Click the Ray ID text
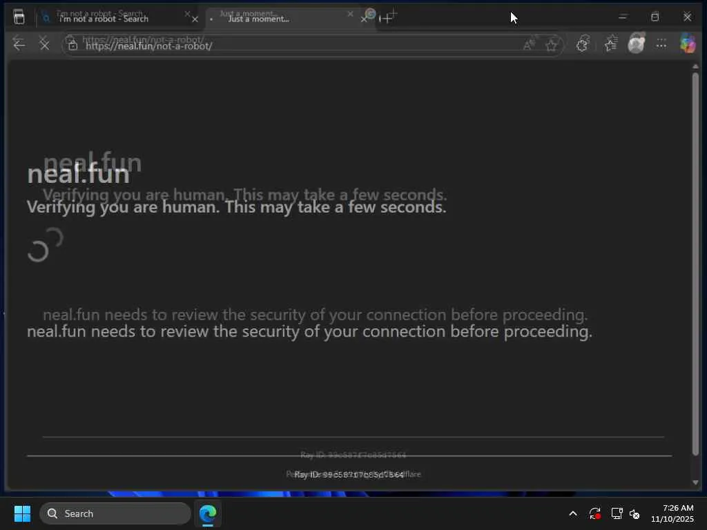The height and width of the screenshot is (530, 707). pyautogui.click(x=349, y=475)
